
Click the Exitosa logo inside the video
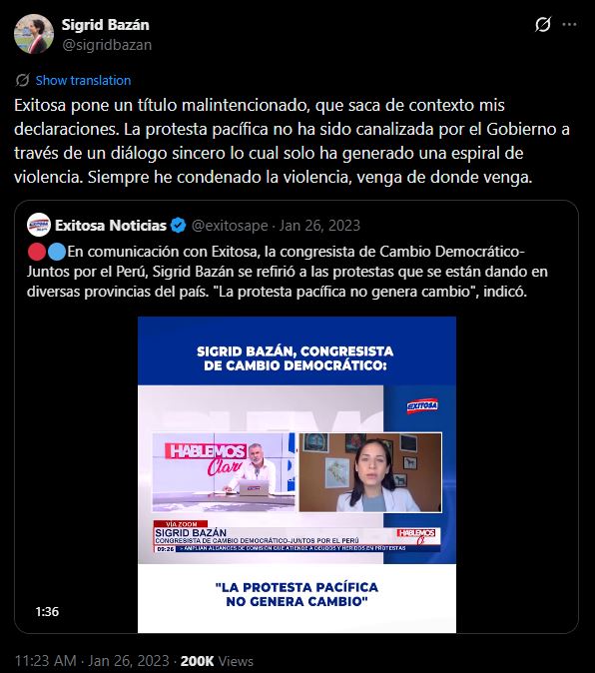422,405
